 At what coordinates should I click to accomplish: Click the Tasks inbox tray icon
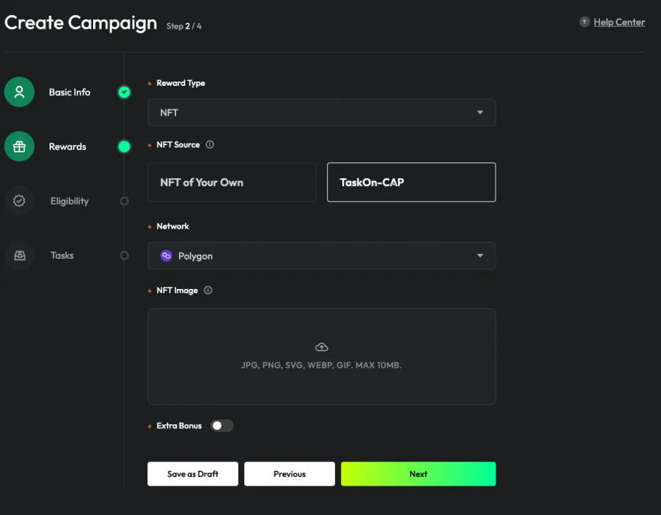point(19,255)
